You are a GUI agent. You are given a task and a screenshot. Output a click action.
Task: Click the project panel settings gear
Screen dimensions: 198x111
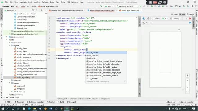(x=41, y=10)
